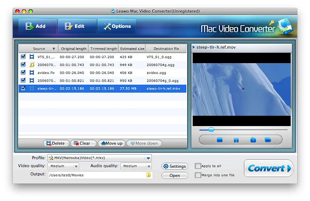The height and width of the screenshot is (201, 310).
Task: Open conversion Settings
Action: [x=175, y=166]
